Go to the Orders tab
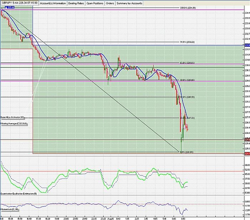 [x=110, y=3]
